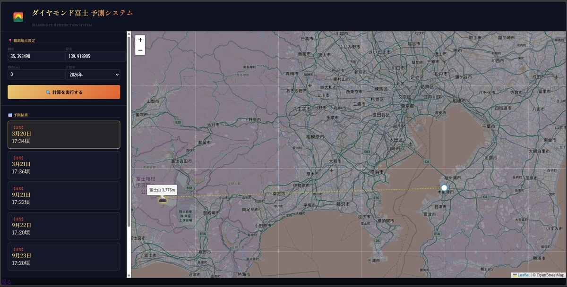This screenshot has height=287, width=567.
Task: Click the sidebar scrollbar down arrow
Action: 128,275
